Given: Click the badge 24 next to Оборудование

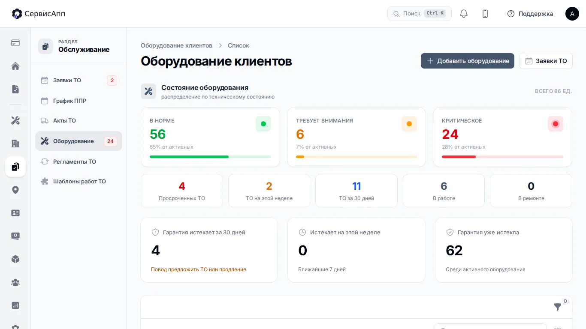Looking at the screenshot, I should tap(110, 141).
